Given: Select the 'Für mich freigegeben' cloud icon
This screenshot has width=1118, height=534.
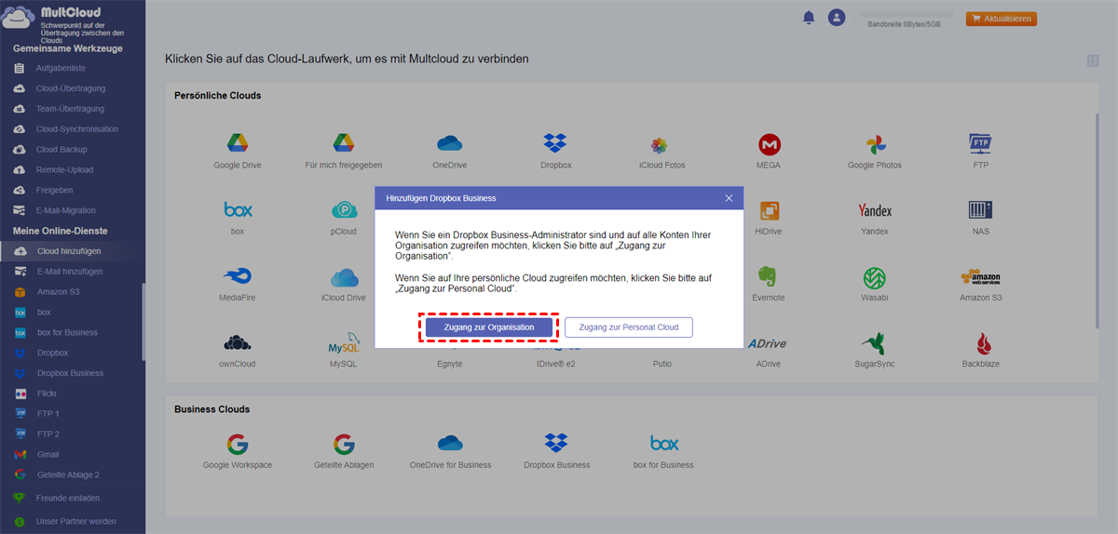Looking at the screenshot, I should coord(344,143).
